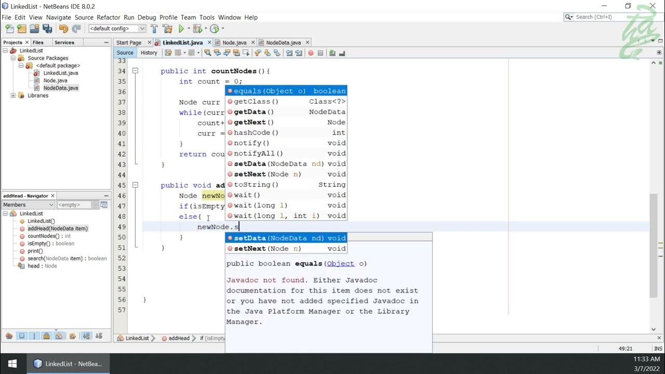This screenshot has width=665, height=374.
Task: Open the Members dropdown in Navigator
Action: pos(28,205)
